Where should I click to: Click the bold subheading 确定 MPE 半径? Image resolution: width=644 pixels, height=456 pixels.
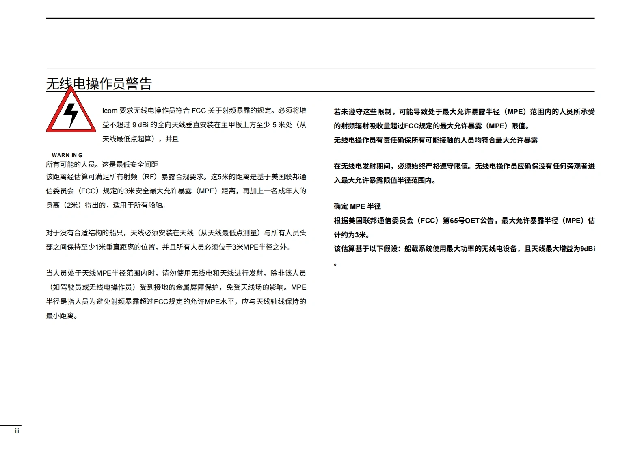(357, 206)
